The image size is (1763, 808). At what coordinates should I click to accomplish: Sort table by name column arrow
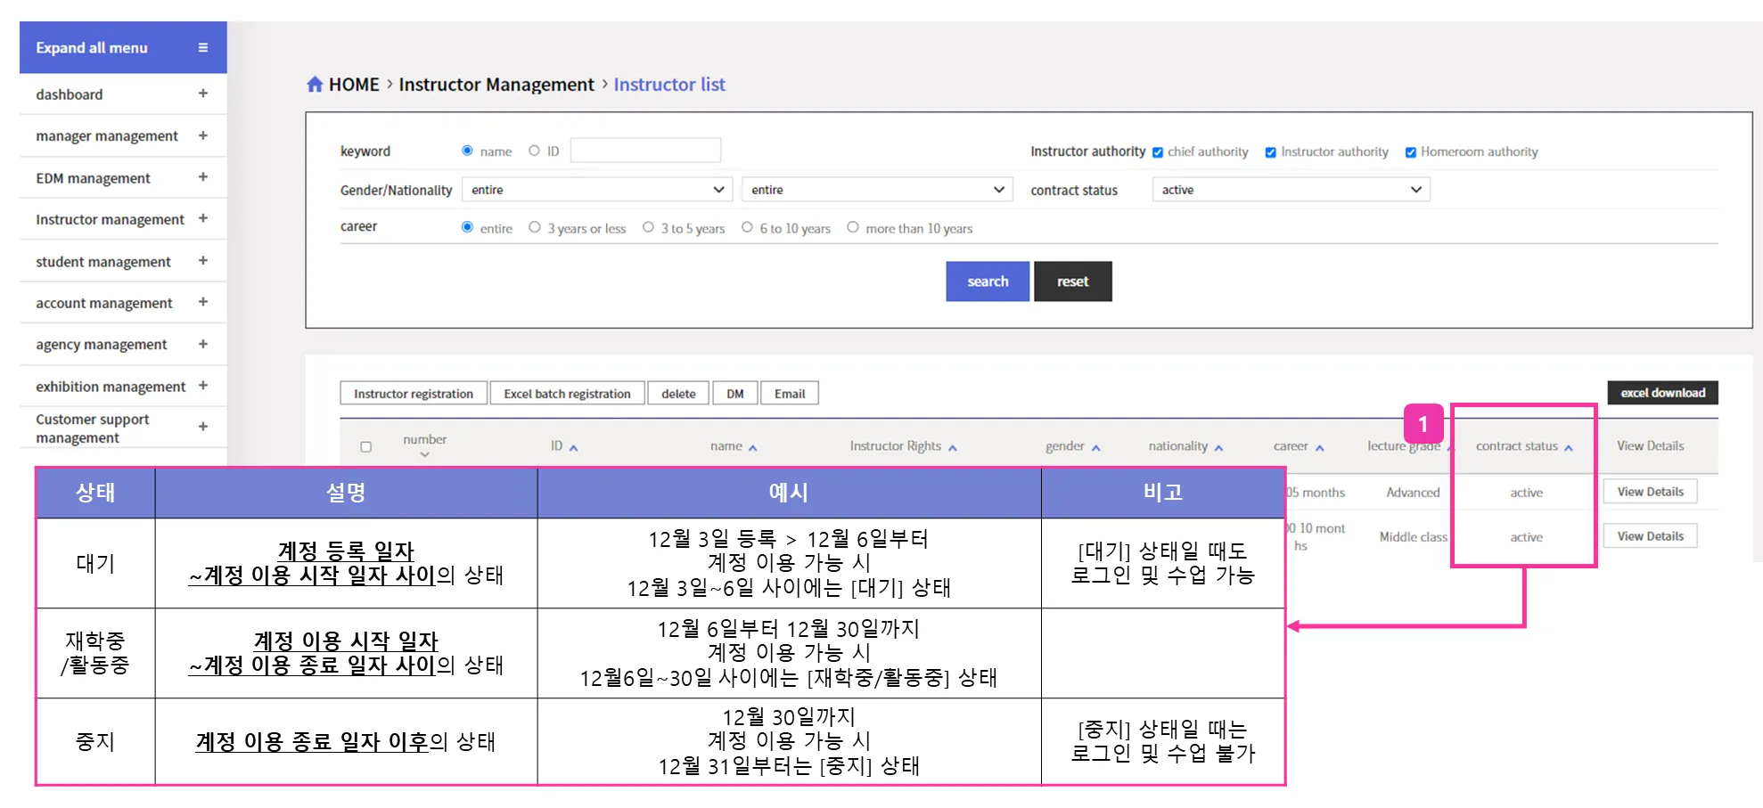[x=753, y=447]
